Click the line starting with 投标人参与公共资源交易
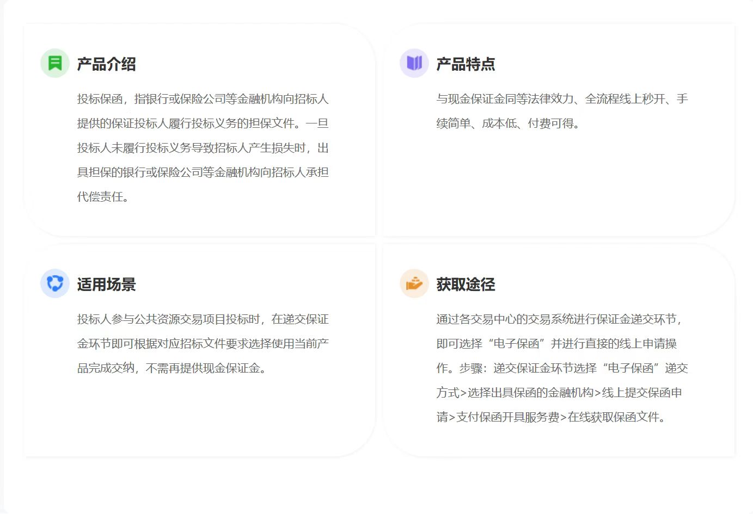The width and height of the screenshot is (753, 514). click(x=203, y=319)
